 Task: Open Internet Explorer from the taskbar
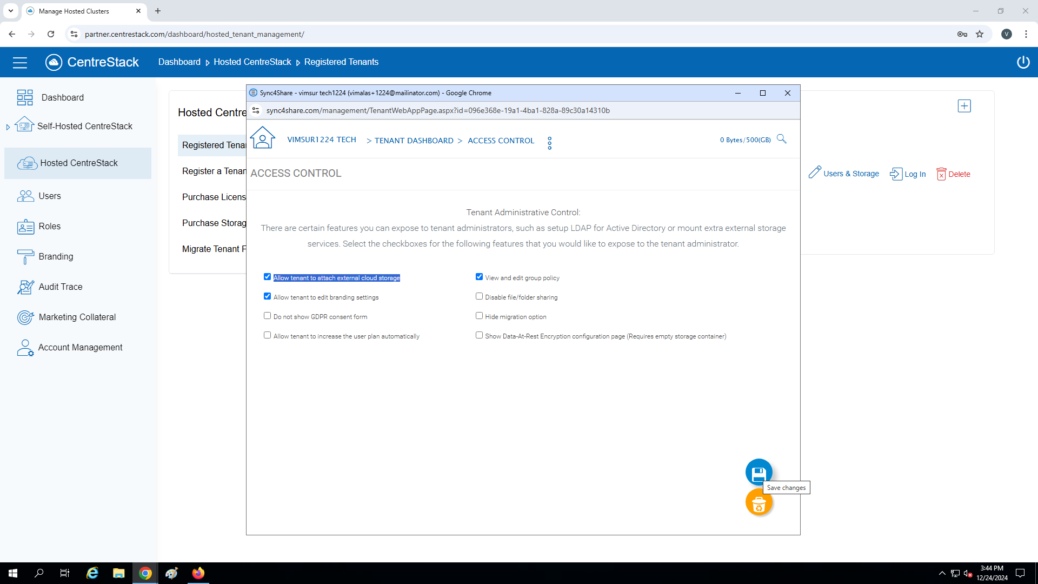point(92,573)
